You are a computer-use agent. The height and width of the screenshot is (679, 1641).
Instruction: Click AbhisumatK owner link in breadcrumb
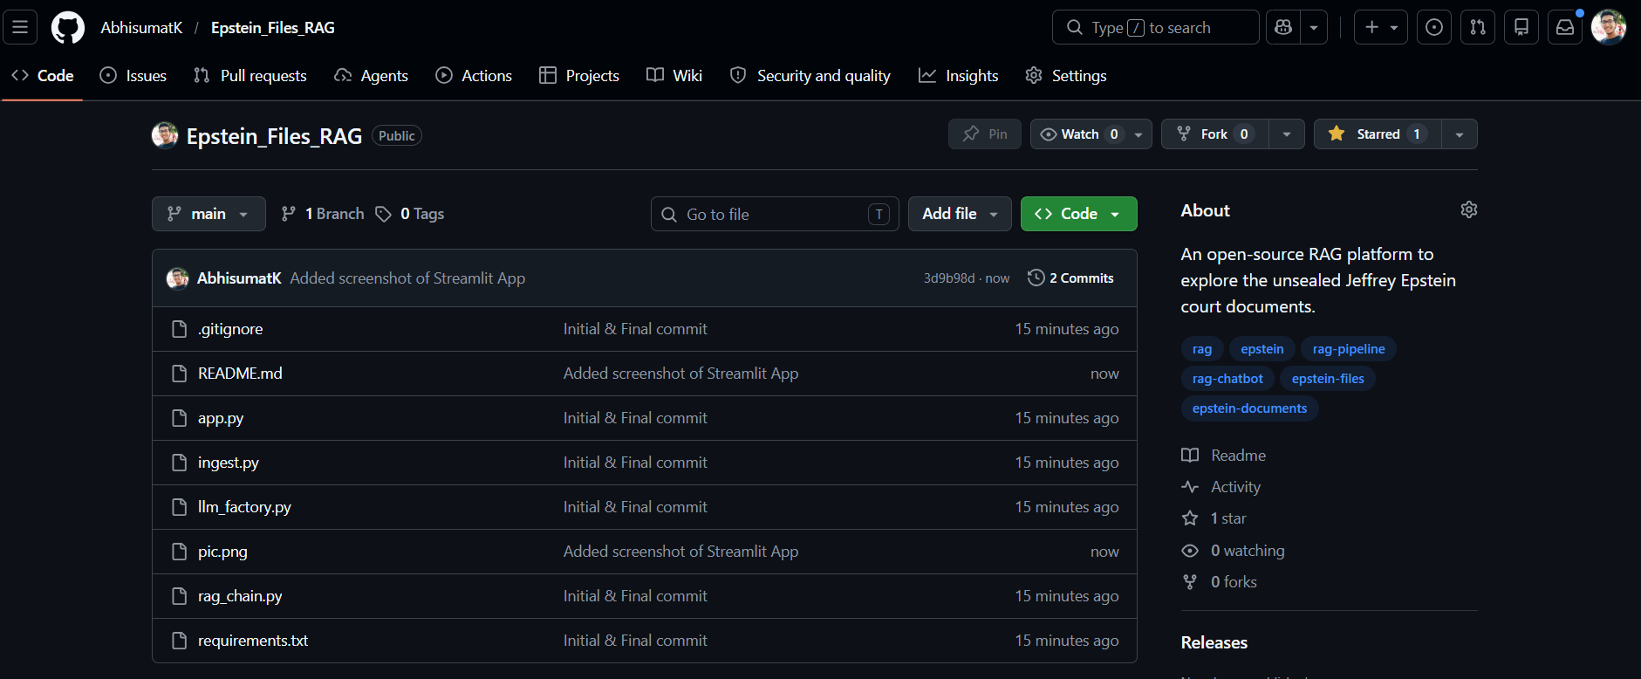click(x=141, y=27)
